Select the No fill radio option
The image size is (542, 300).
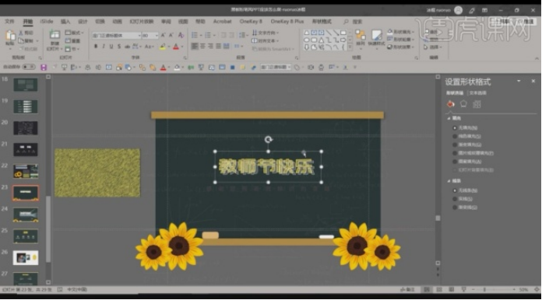point(455,128)
